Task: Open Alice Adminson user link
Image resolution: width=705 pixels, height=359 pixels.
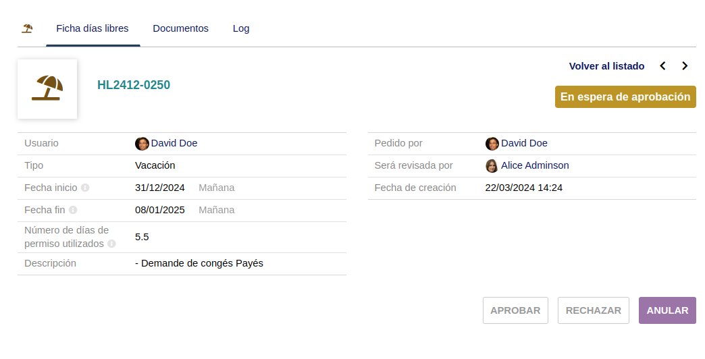Action: (x=535, y=165)
